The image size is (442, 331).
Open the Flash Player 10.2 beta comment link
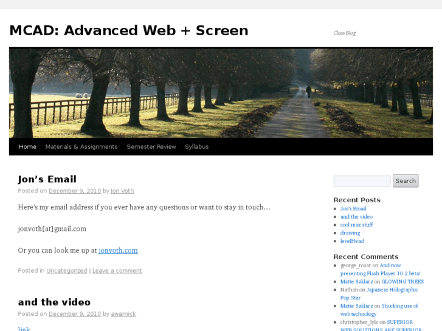click(380, 269)
